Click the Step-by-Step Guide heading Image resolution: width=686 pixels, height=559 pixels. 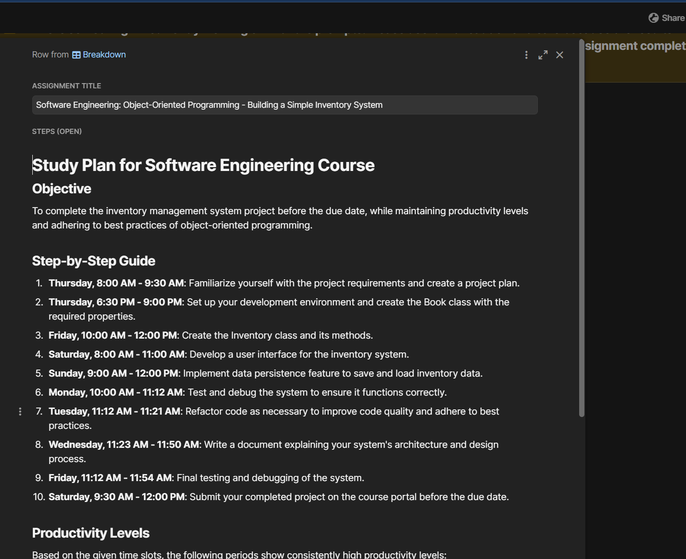pos(94,261)
